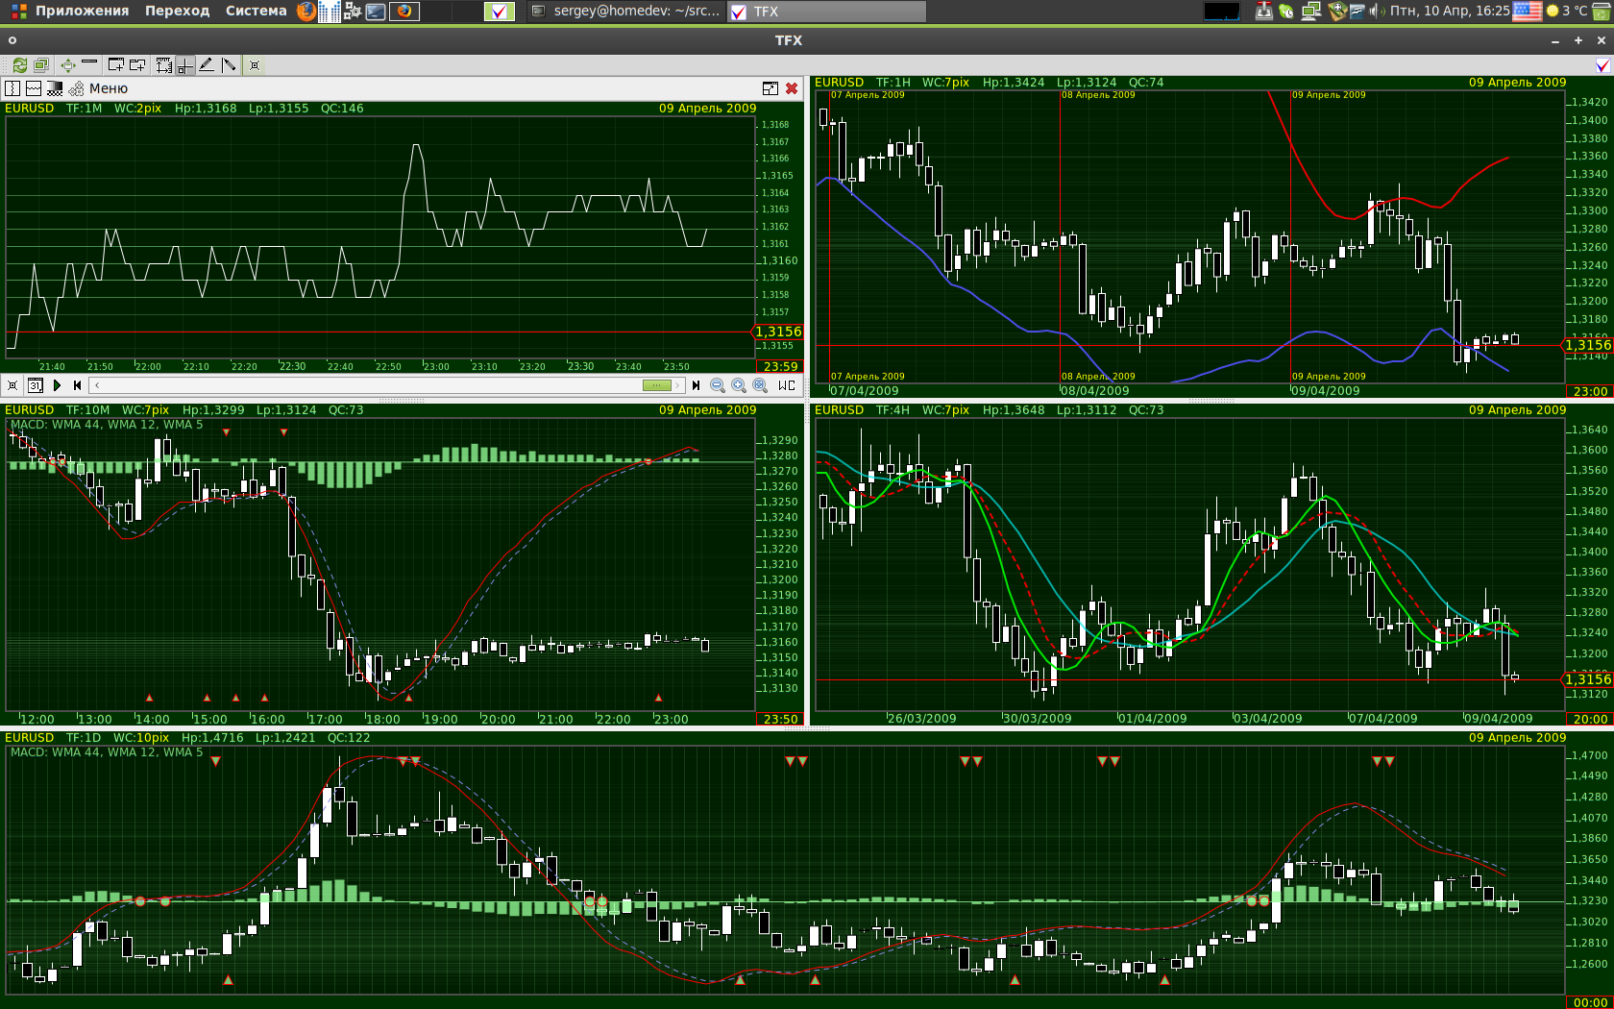Click the four-arrow move icon in toolbar
Image resolution: width=1614 pixels, height=1009 pixels.
tap(68, 65)
